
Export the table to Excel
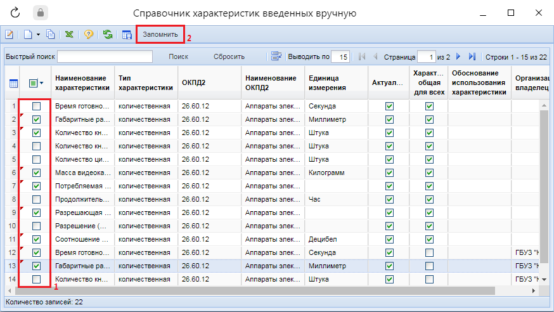coord(69,35)
